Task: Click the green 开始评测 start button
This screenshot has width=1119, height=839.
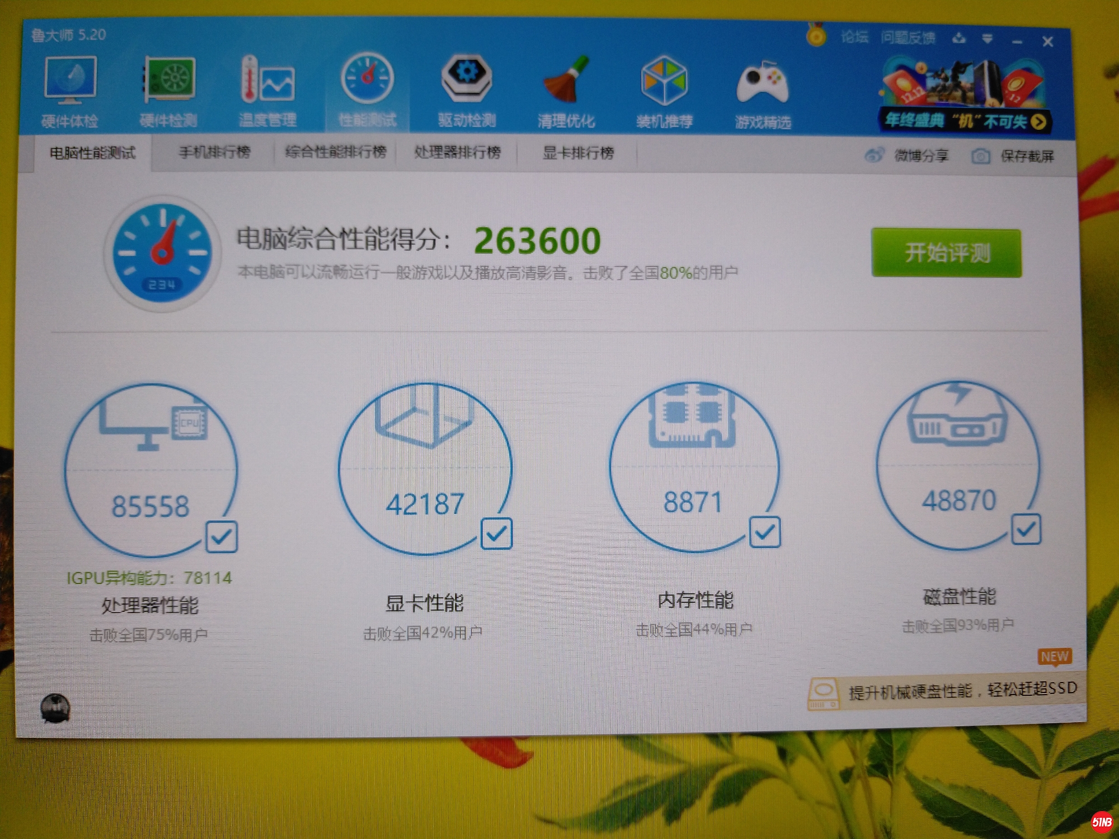Action: pos(946,253)
